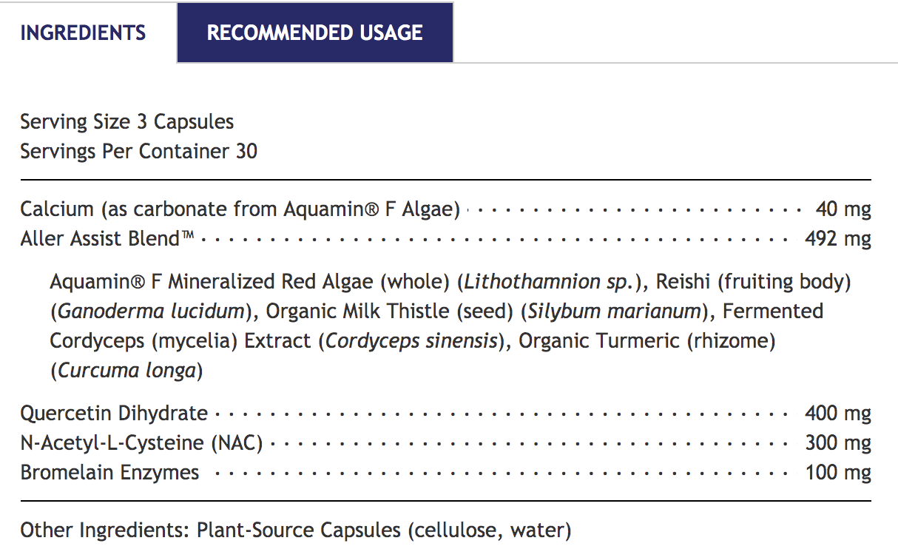Viewport: 898px width, 549px height.
Task: Click the Curcuma longa italic text
Action: pos(126,371)
